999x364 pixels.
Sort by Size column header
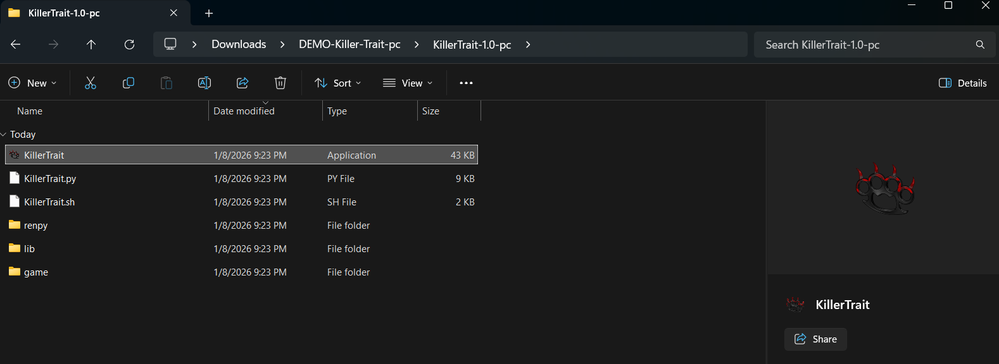430,111
